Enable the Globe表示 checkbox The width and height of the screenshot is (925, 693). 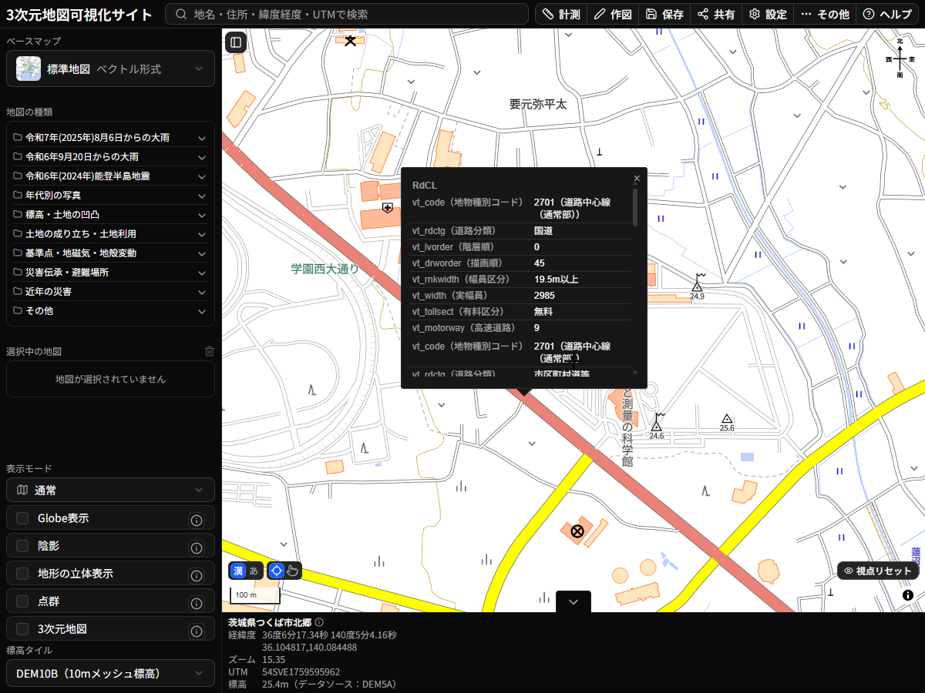point(22,518)
